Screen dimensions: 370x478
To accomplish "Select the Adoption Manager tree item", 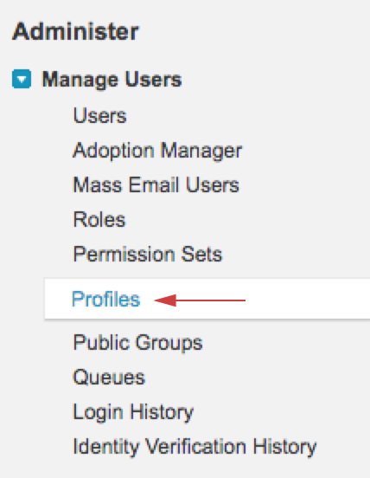I will click(x=157, y=151).
